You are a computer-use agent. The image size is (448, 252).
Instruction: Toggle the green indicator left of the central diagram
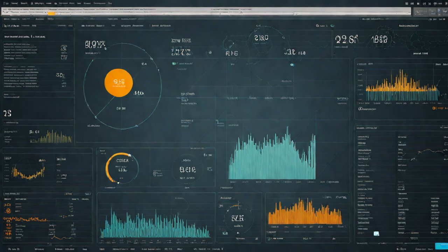pos(174,64)
